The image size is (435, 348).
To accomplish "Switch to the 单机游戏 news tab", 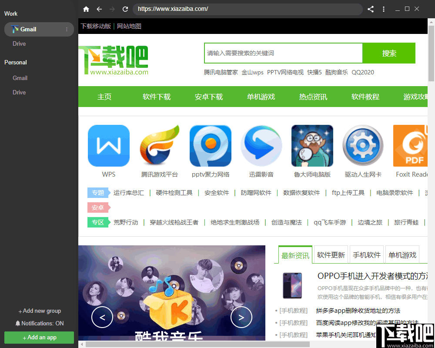I will (x=402, y=255).
